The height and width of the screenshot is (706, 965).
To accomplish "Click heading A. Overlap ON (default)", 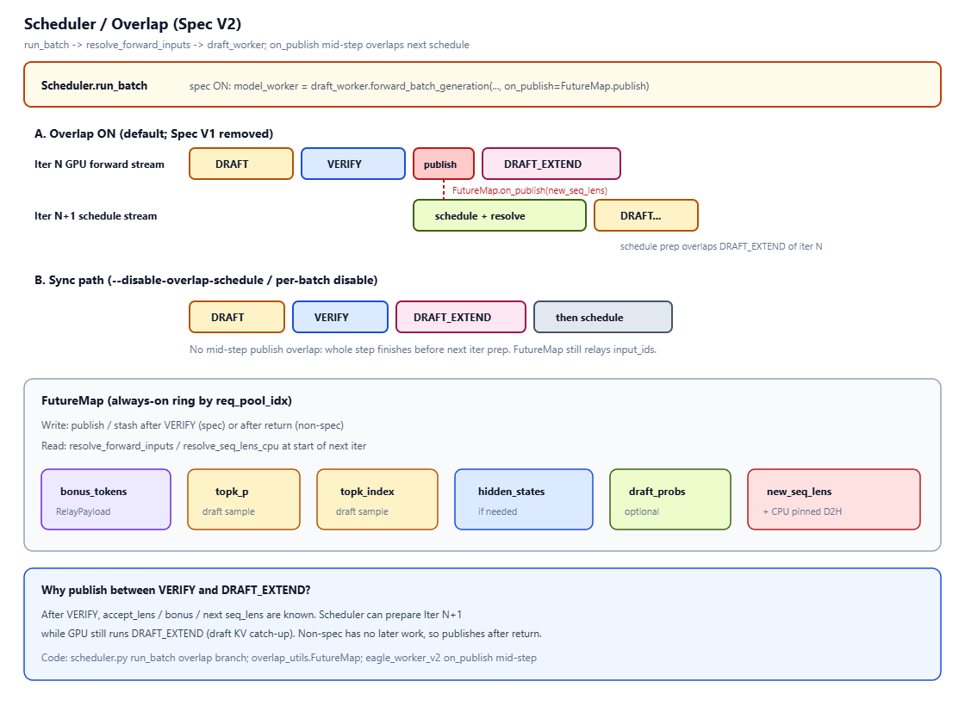I will pos(154,133).
